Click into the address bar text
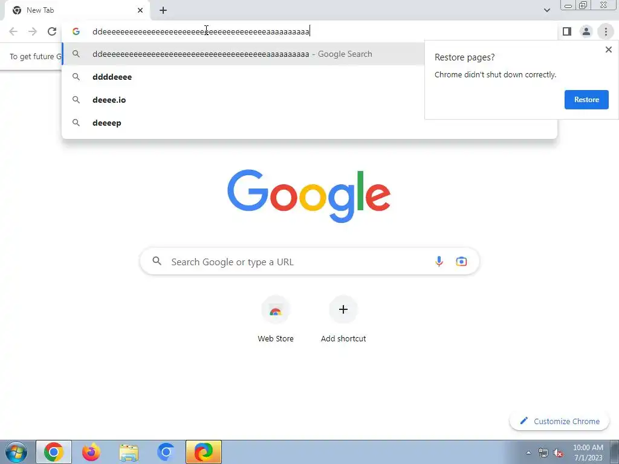619x464 pixels. click(201, 31)
